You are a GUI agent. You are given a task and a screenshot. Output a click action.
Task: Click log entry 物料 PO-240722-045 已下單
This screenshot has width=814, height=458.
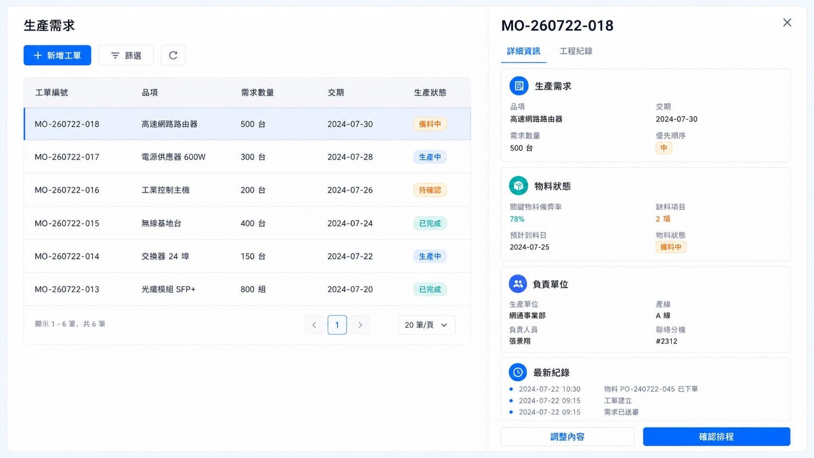[x=651, y=389]
